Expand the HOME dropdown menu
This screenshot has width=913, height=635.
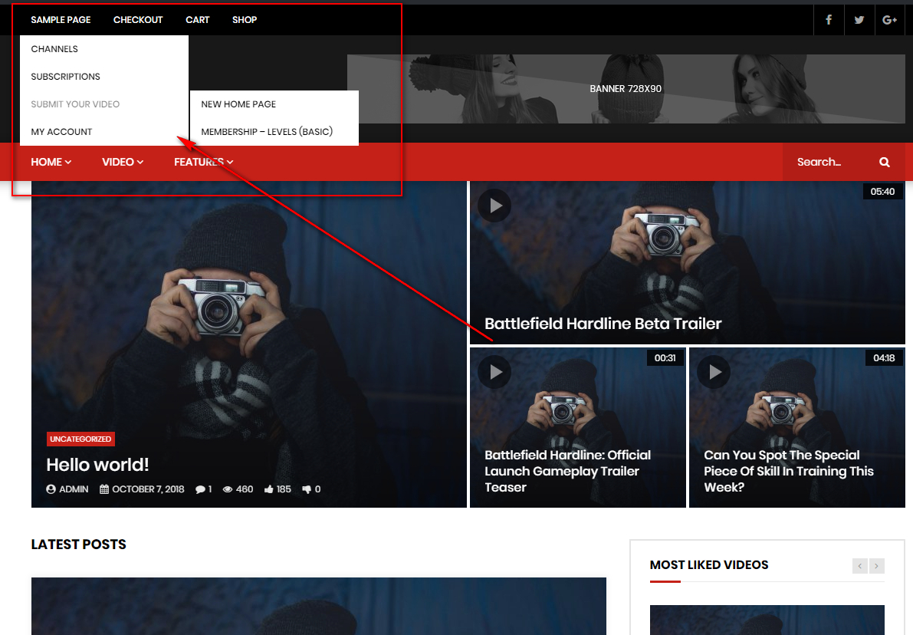point(51,162)
